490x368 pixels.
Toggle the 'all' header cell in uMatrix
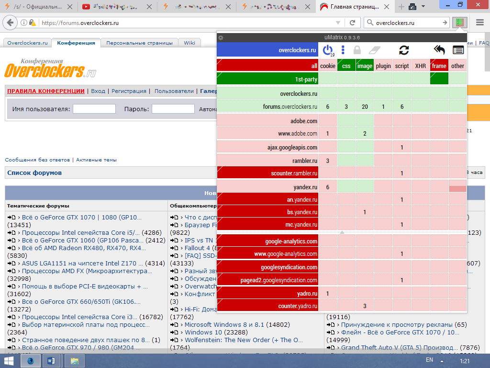tap(267, 66)
